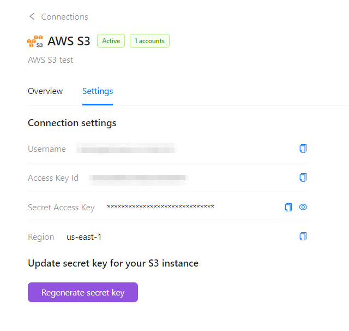
Task: Click the Active status badge
Action: click(x=111, y=41)
